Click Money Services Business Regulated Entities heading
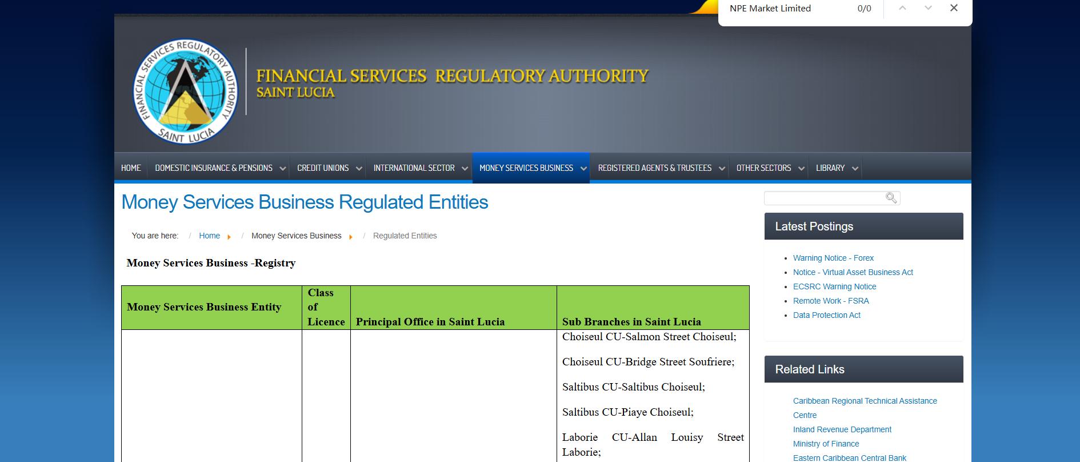The height and width of the screenshot is (462, 1080). (x=305, y=202)
